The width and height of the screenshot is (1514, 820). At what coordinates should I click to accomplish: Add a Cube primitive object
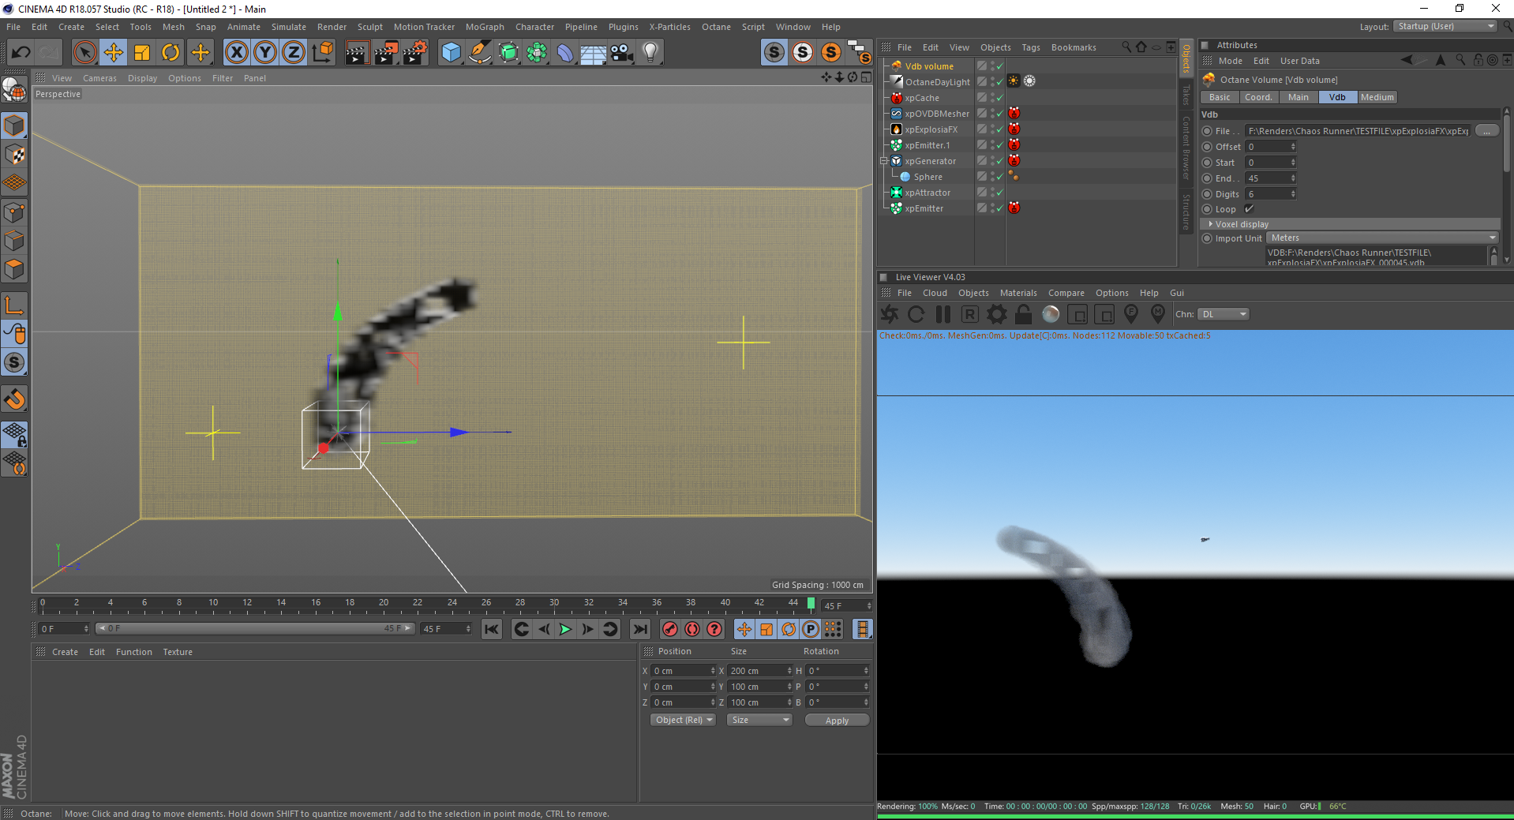pos(451,53)
